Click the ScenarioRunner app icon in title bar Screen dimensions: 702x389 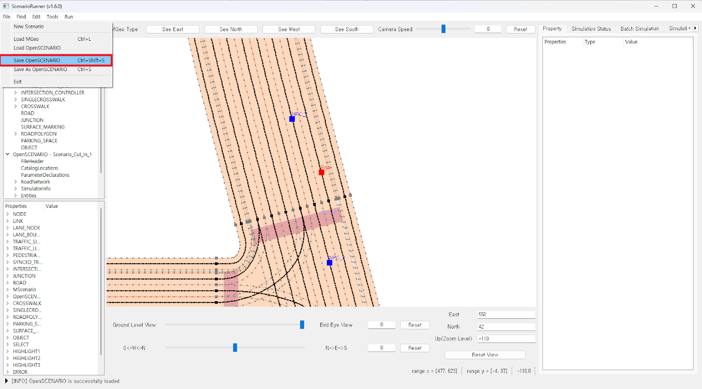coord(6,6)
